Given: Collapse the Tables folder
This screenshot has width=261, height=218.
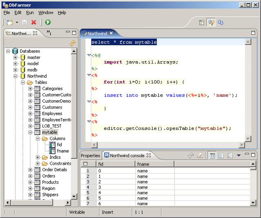Looking at the screenshot, I should pyautogui.click(x=23, y=82).
